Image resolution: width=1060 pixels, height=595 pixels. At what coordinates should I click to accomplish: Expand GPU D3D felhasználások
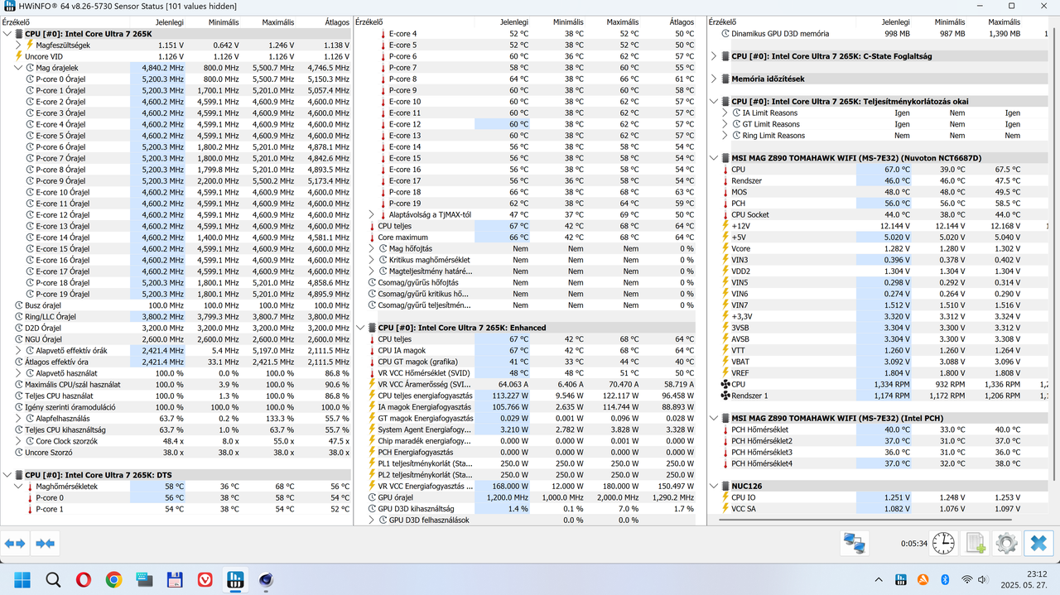coord(372,521)
